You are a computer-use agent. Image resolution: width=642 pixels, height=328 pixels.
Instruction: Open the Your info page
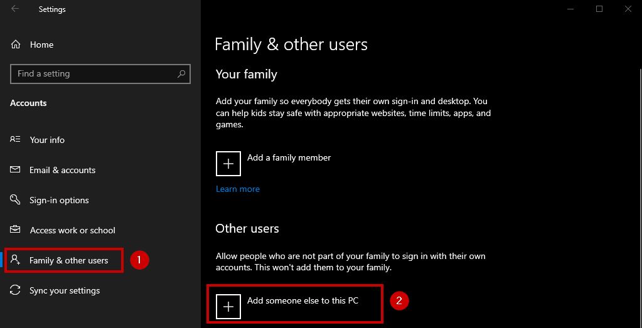(47, 140)
